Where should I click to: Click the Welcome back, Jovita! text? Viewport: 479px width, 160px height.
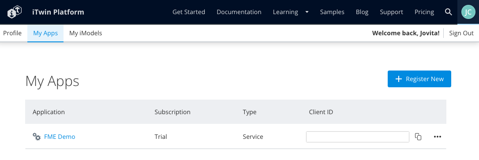tap(406, 33)
